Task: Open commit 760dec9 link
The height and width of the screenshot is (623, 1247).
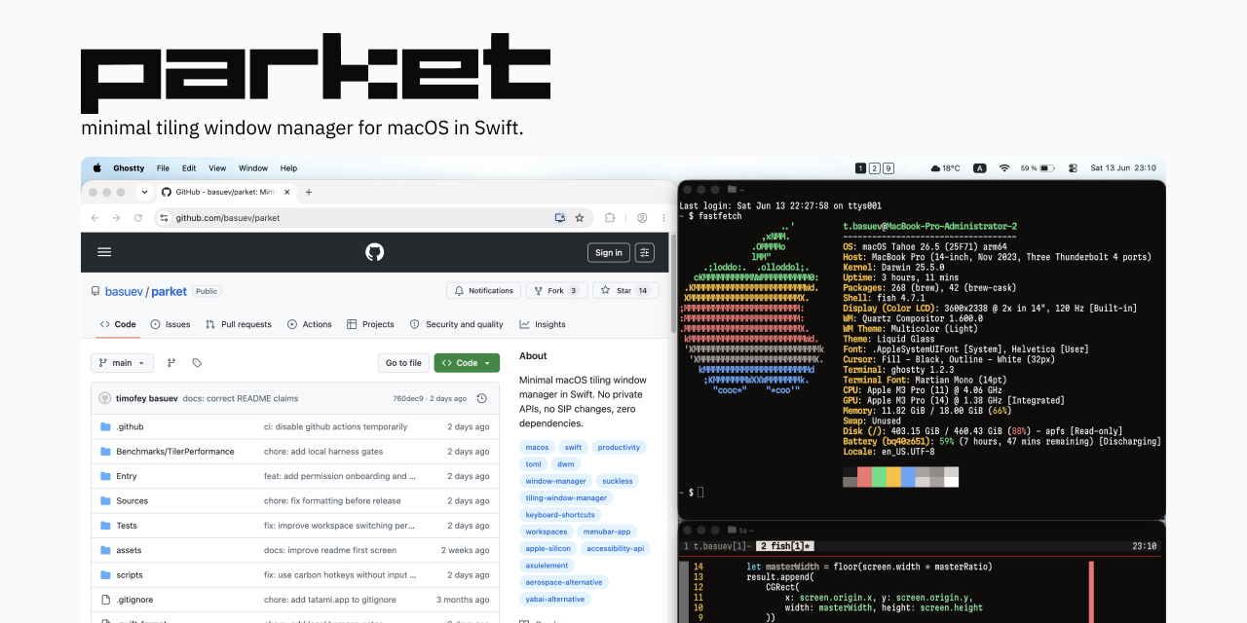Action: tap(409, 398)
